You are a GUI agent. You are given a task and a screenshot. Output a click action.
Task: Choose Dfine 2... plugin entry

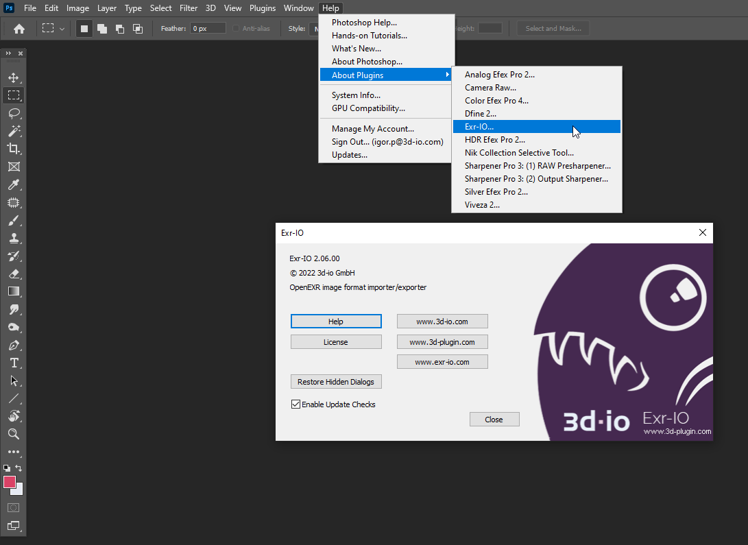click(537, 114)
